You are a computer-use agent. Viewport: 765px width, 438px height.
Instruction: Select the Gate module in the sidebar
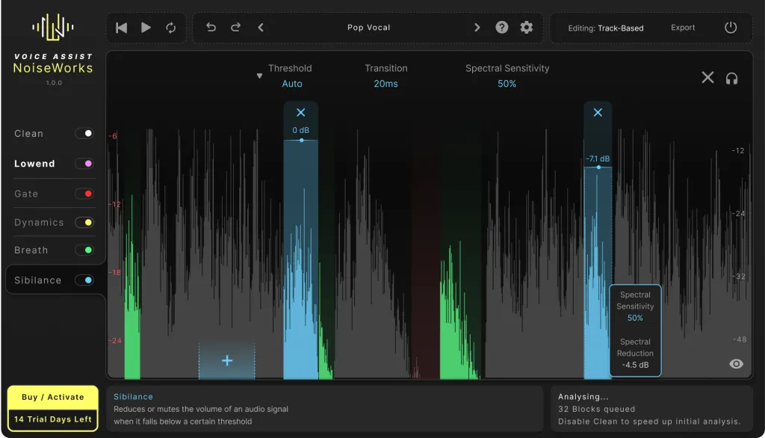25,193
